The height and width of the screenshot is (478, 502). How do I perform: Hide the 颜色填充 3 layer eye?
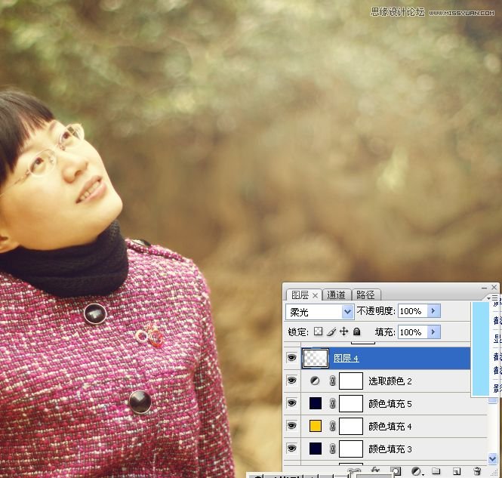(x=291, y=449)
